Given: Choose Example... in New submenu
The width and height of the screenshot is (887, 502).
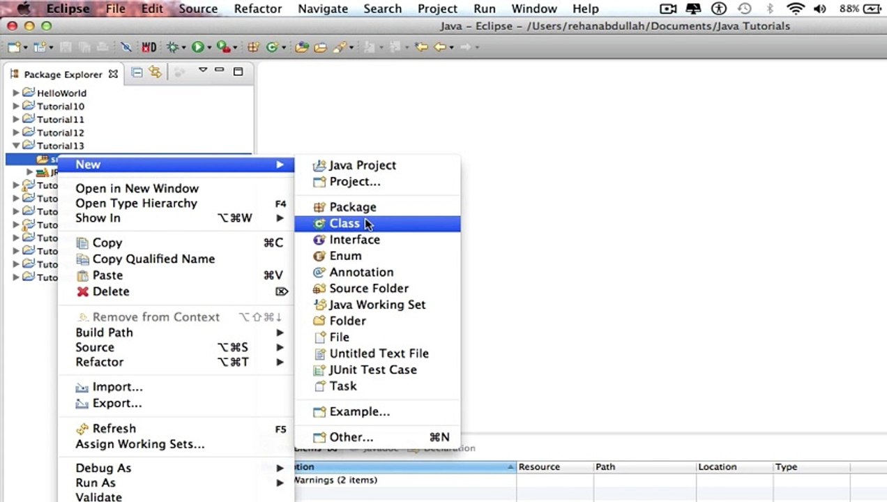Looking at the screenshot, I should point(377,411).
